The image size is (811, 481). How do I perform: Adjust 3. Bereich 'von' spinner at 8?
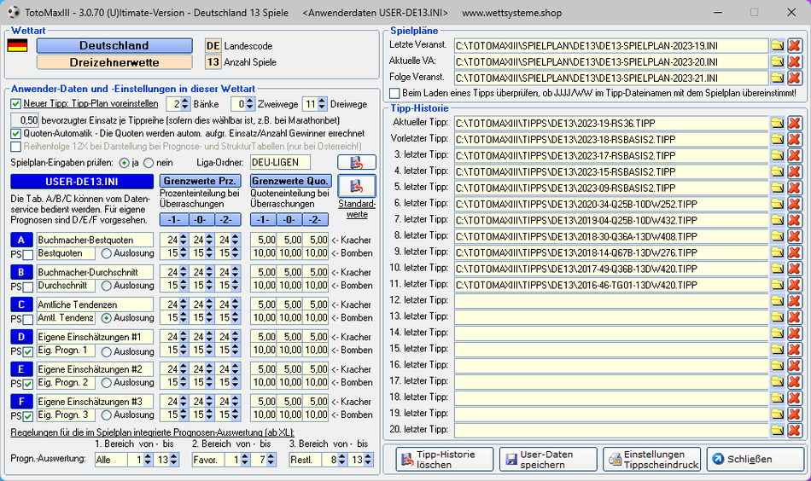coord(341,460)
